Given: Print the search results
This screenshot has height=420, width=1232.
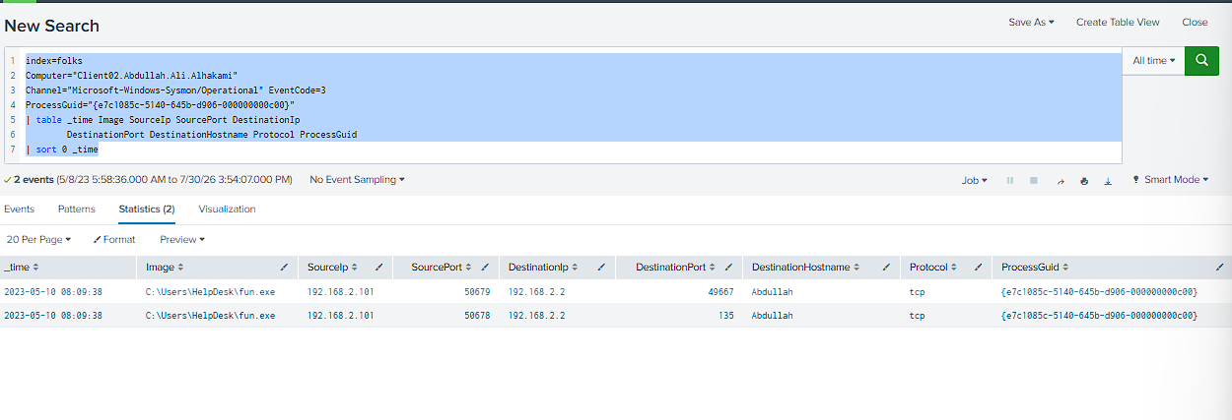Looking at the screenshot, I should click(1084, 181).
